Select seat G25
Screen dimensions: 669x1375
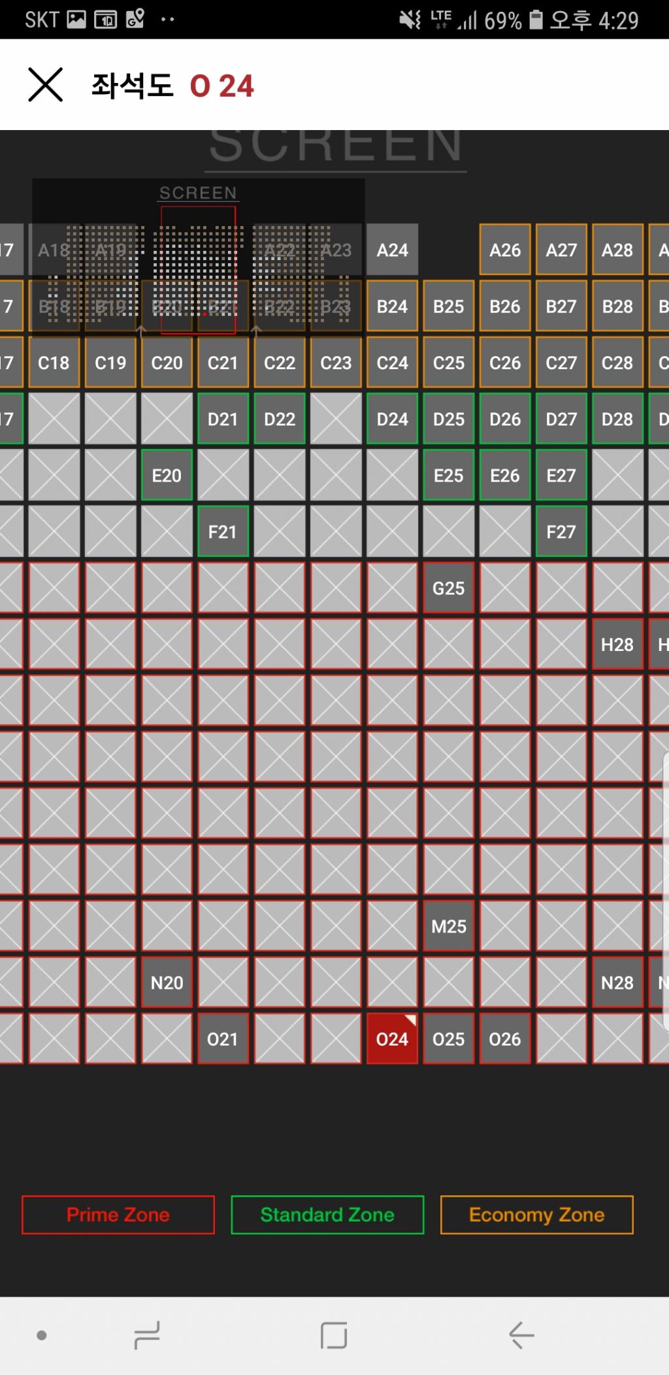[449, 588]
